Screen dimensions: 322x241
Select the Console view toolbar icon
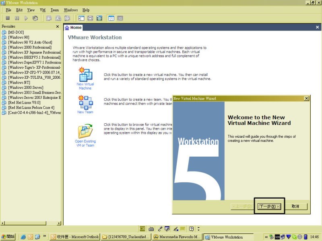[x=120, y=18]
